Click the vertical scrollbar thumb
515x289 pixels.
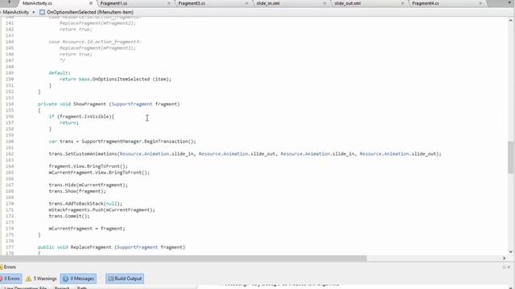coord(511,157)
